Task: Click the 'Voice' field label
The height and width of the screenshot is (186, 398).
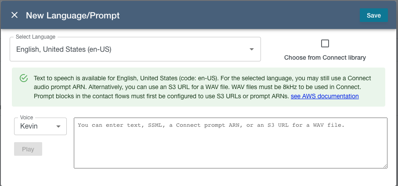Action: (27, 118)
